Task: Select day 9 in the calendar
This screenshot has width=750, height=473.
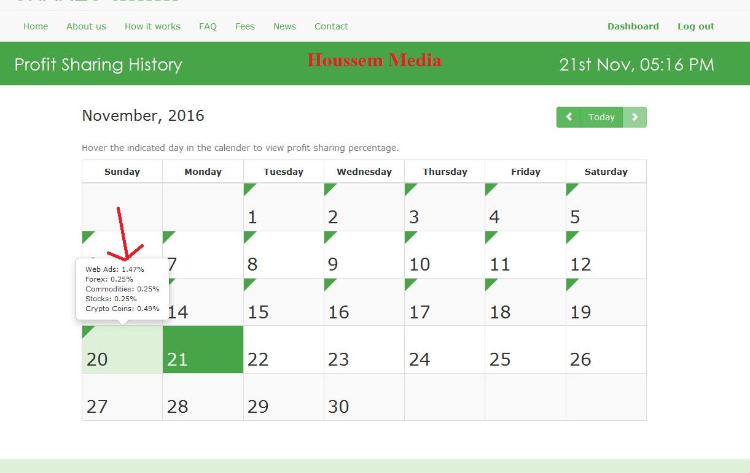Action: (364, 255)
